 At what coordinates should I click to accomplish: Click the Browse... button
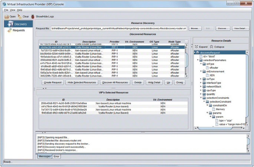pyautogui.click(x=195, y=28)
